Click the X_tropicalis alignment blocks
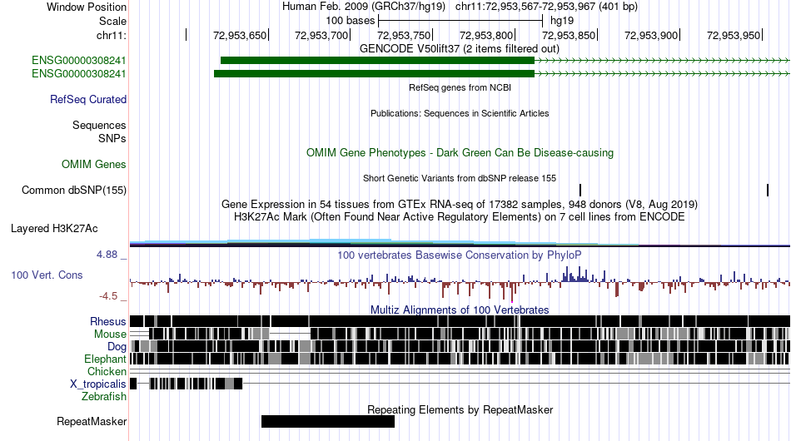Screen dimensions: 791x441 pyautogui.click(x=187, y=384)
